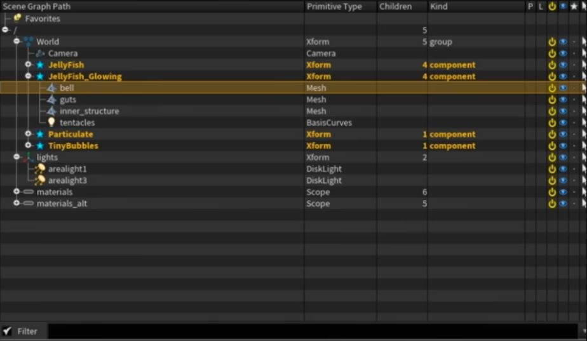Select the inner_structure row
The width and height of the screenshot is (587, 341).
click(x=293, y=111)
